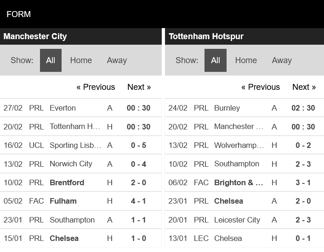The width and height of the screenshot is (324, 252).
Task: Open the Sporting Lisbon 0 - 5 result
Action: tap(138, 145)
